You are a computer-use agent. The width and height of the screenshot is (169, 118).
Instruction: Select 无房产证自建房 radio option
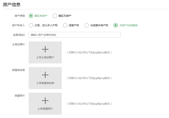pyautogui.click(x=116, y=25)
